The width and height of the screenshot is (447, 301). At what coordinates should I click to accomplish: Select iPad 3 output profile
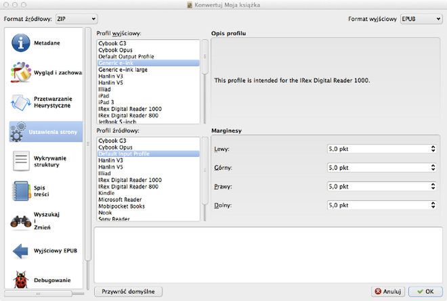[148, 102]
